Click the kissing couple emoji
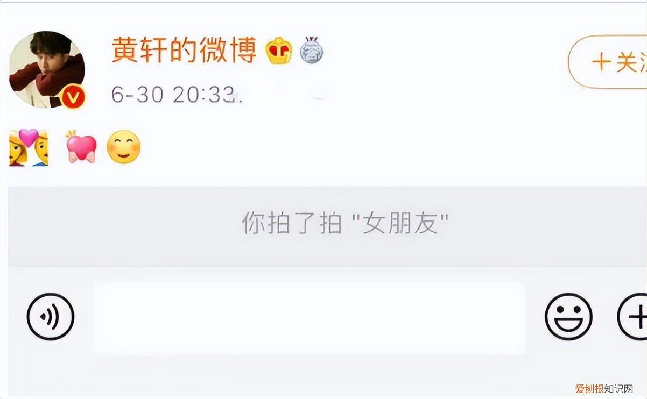 29,147
